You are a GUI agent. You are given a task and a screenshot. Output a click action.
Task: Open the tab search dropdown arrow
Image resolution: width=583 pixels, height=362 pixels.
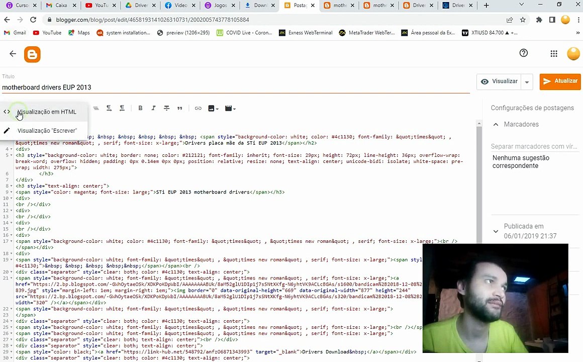pyautogui.click(x=521, y=5)
